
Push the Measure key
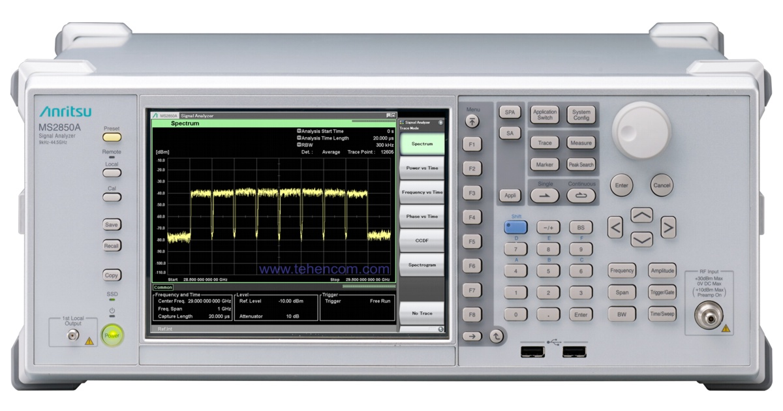[581, 143]
